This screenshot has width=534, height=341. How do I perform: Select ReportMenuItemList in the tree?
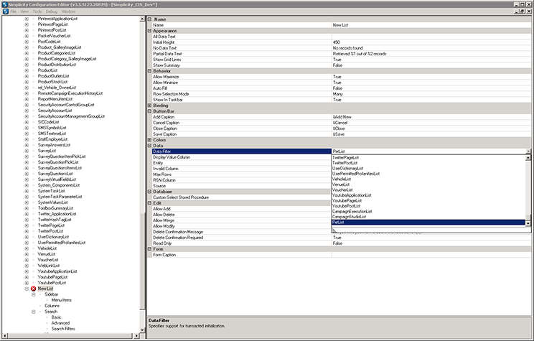(x=55, y=99)
